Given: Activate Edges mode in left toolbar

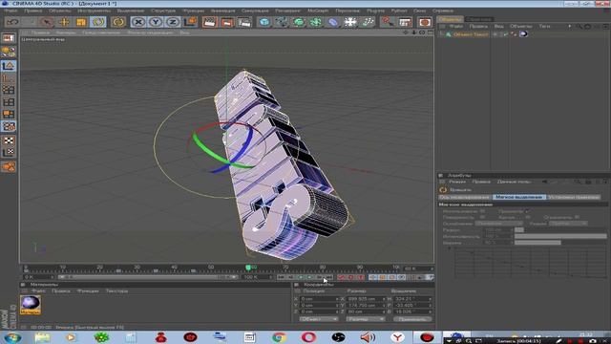Looking at the screenshot, I should click(x=9, y=102).
